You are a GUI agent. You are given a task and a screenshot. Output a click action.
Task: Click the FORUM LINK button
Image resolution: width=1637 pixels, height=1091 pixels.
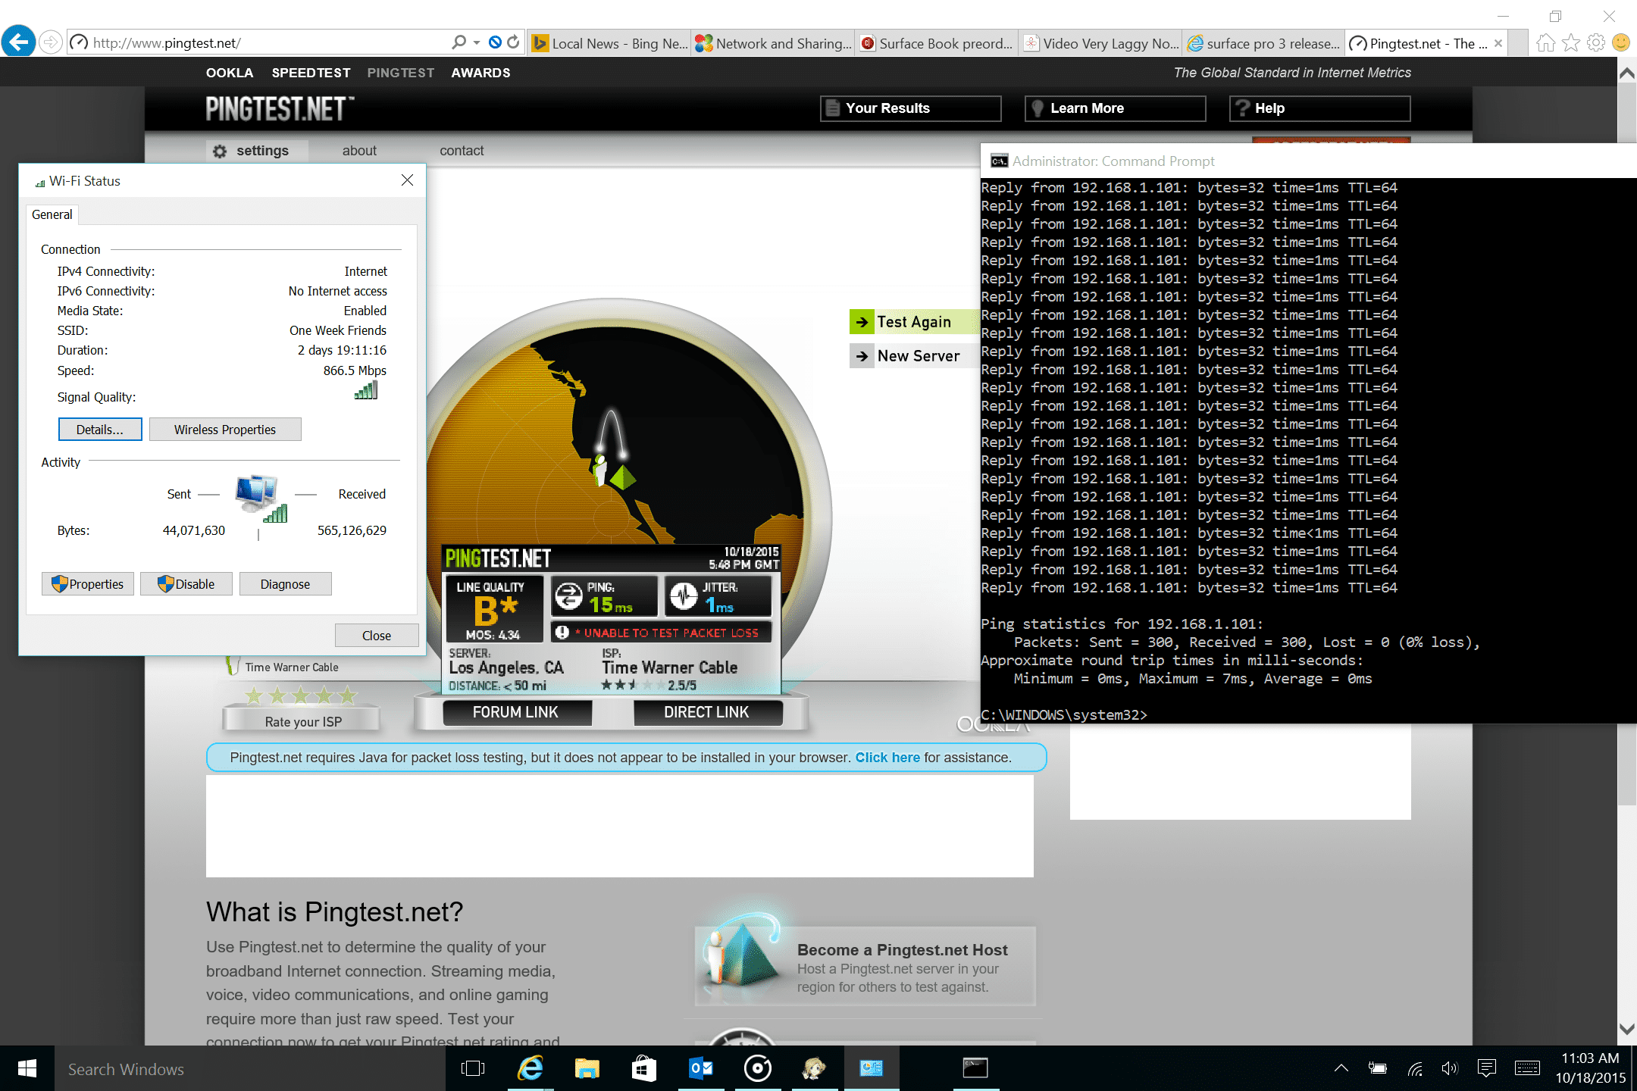(516, 712)
